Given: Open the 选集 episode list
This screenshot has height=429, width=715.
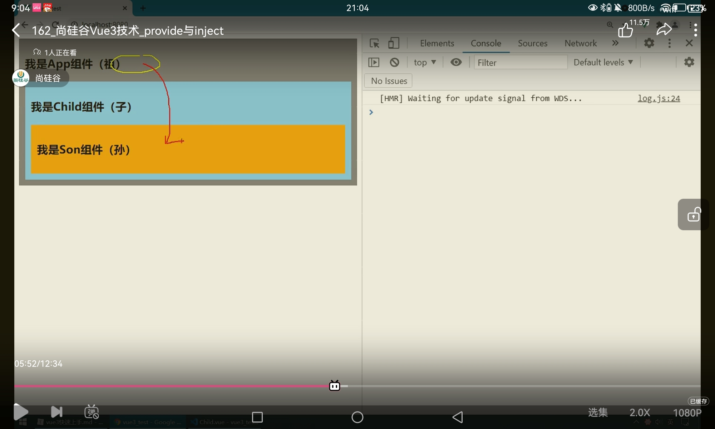Looking at the screenshot, I should (598, 413).
